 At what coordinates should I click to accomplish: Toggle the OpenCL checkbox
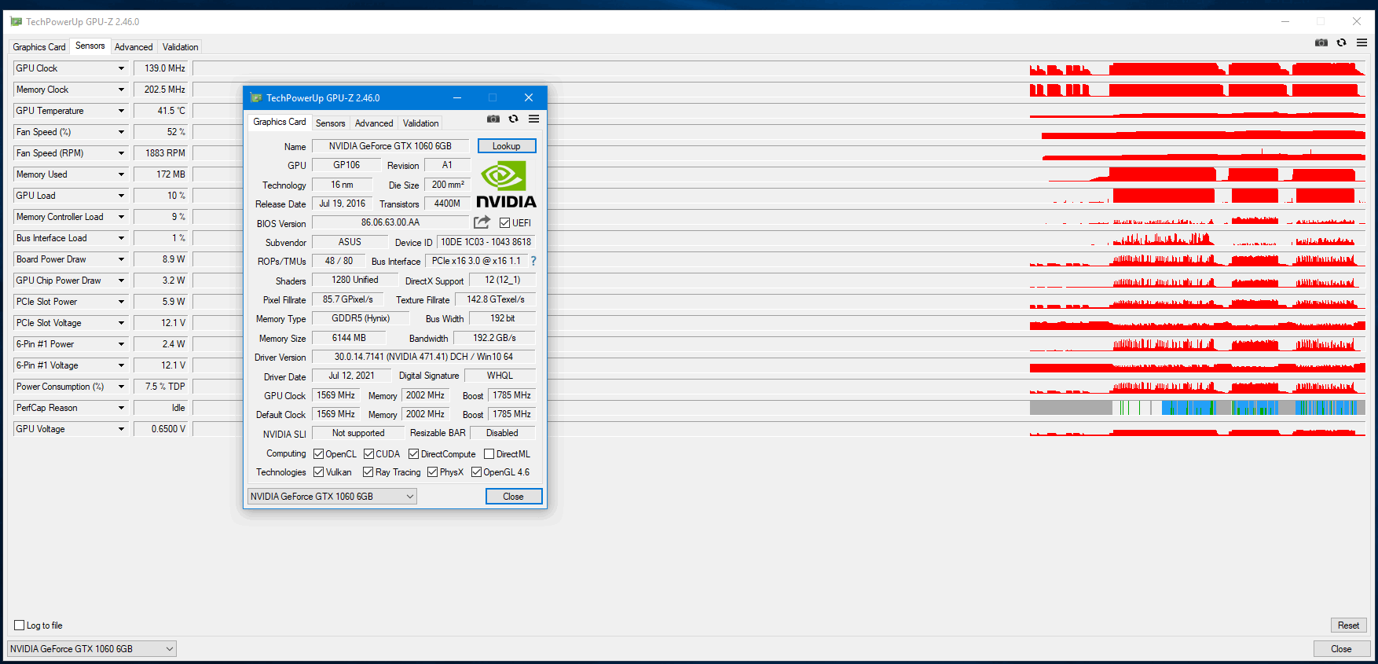(318, 453)
